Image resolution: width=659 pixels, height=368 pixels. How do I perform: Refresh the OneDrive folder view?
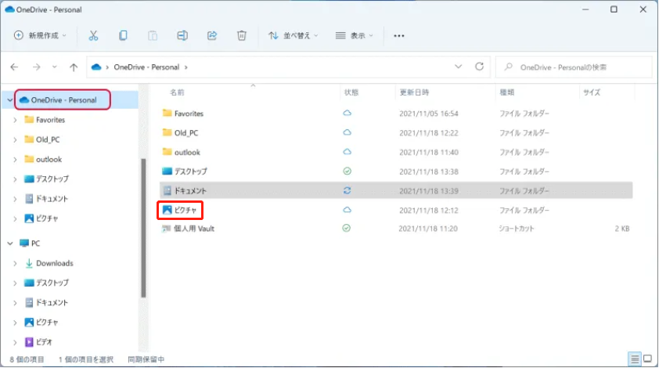(x=479, y=67)
